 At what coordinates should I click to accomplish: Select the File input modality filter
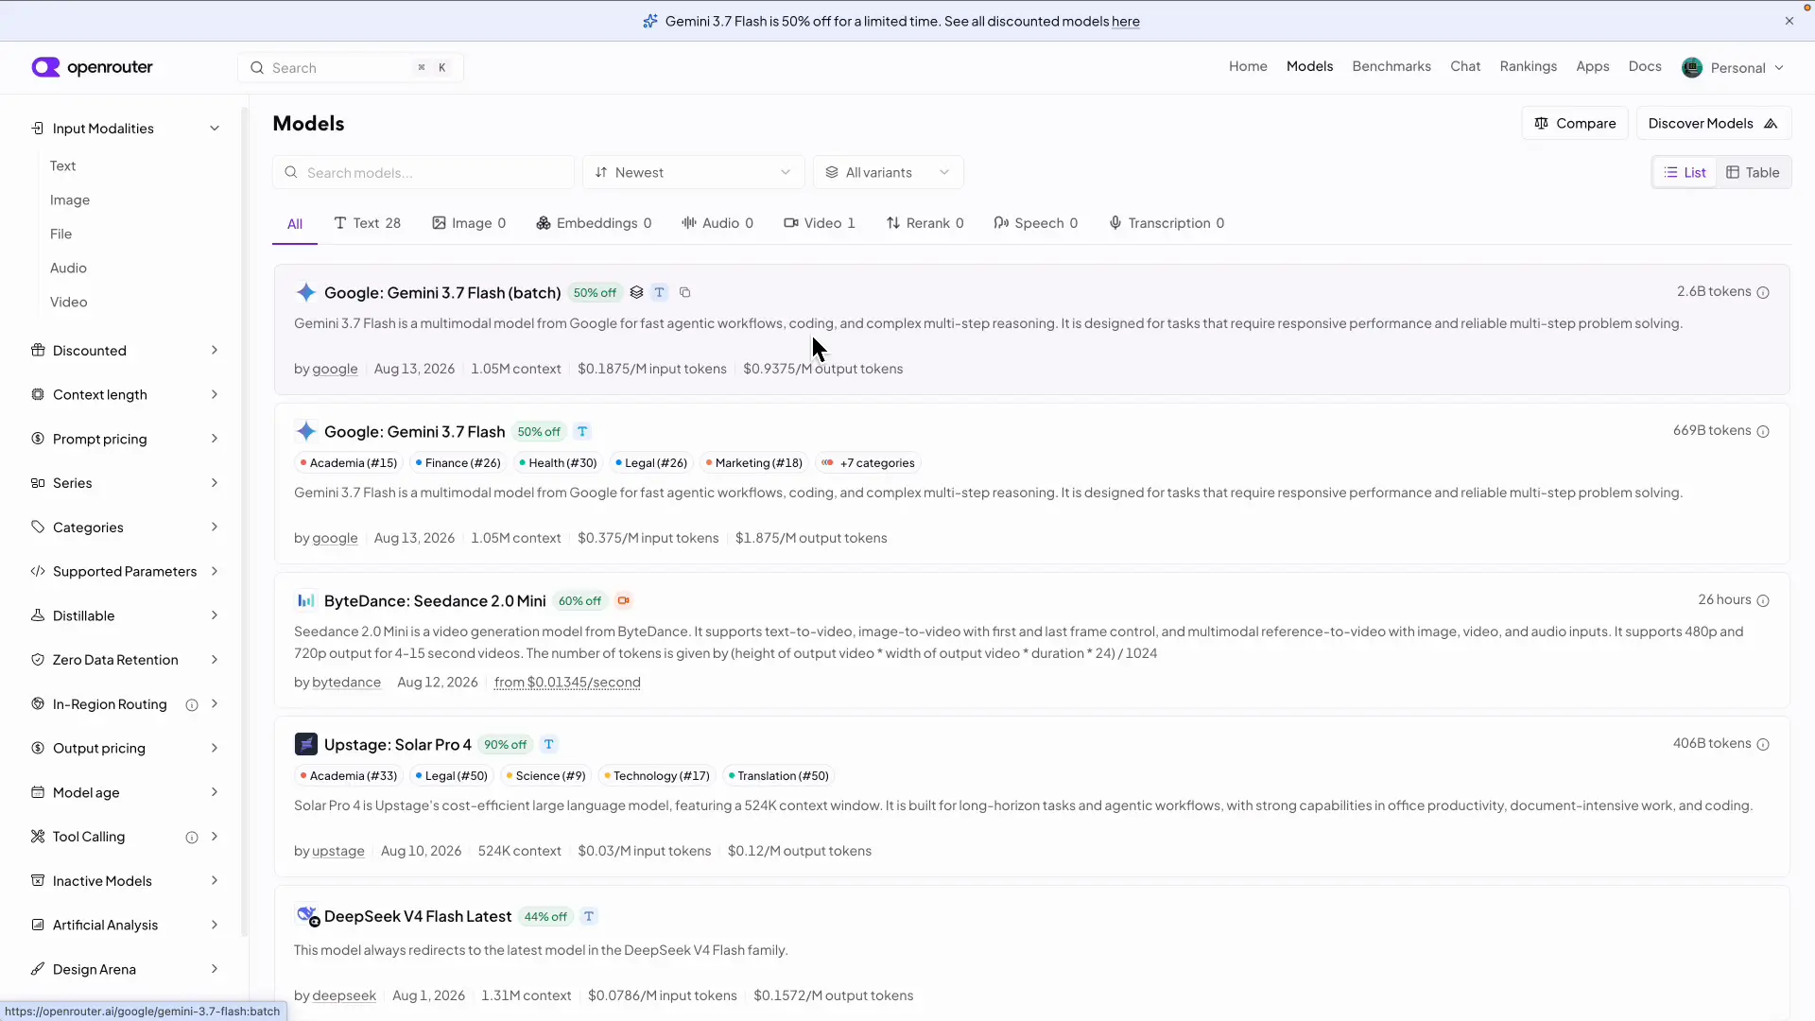point(60,234)
